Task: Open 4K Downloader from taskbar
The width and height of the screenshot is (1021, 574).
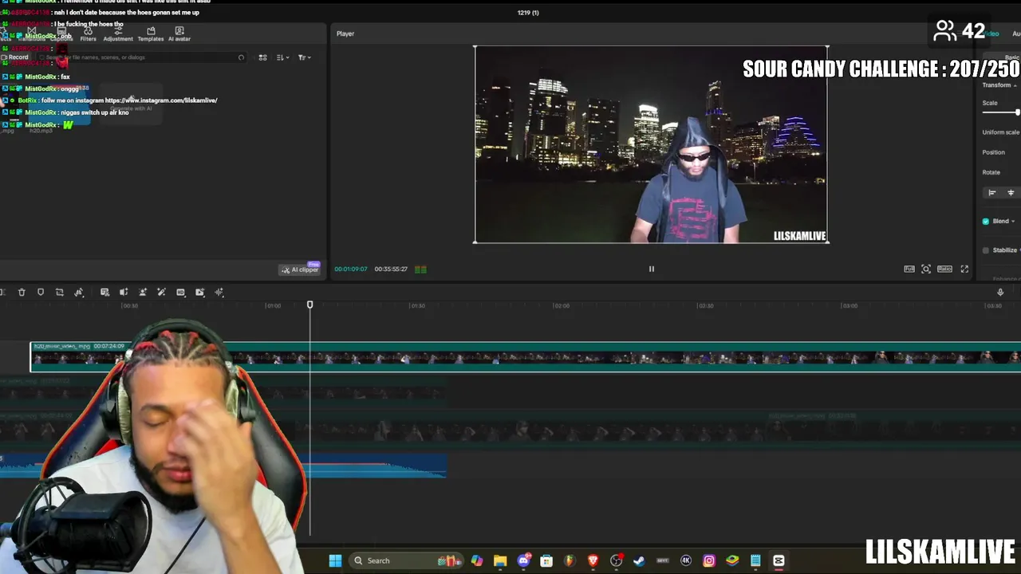Action: click(x=686, y=560)
